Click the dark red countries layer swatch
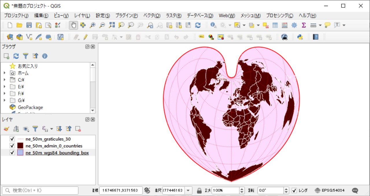The height and width of the screenshot is (196, 370). (x=20, y=146)
